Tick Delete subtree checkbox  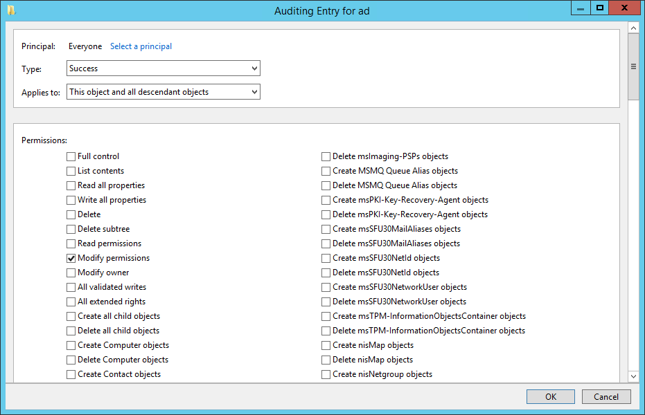(71, 229)
